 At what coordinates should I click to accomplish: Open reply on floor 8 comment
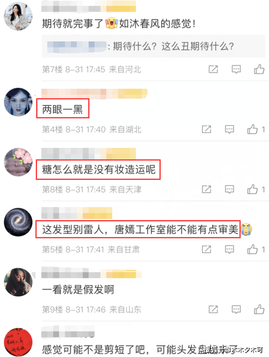[x=229, y=189]
